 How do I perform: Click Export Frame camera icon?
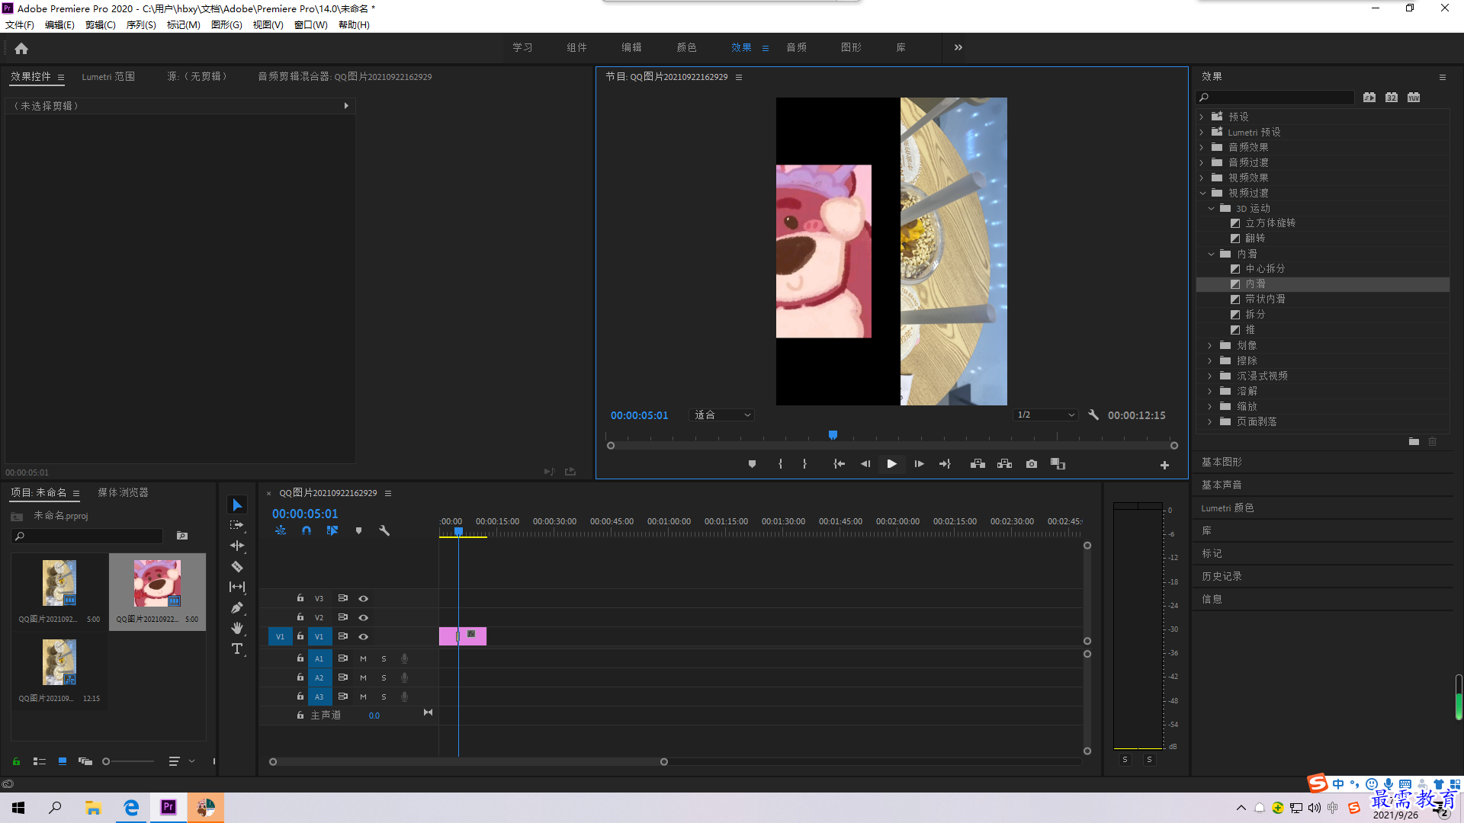coord(1032,464)
